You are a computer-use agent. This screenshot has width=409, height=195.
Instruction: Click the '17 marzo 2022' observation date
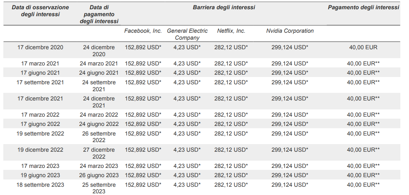click(x=40, y=115)
